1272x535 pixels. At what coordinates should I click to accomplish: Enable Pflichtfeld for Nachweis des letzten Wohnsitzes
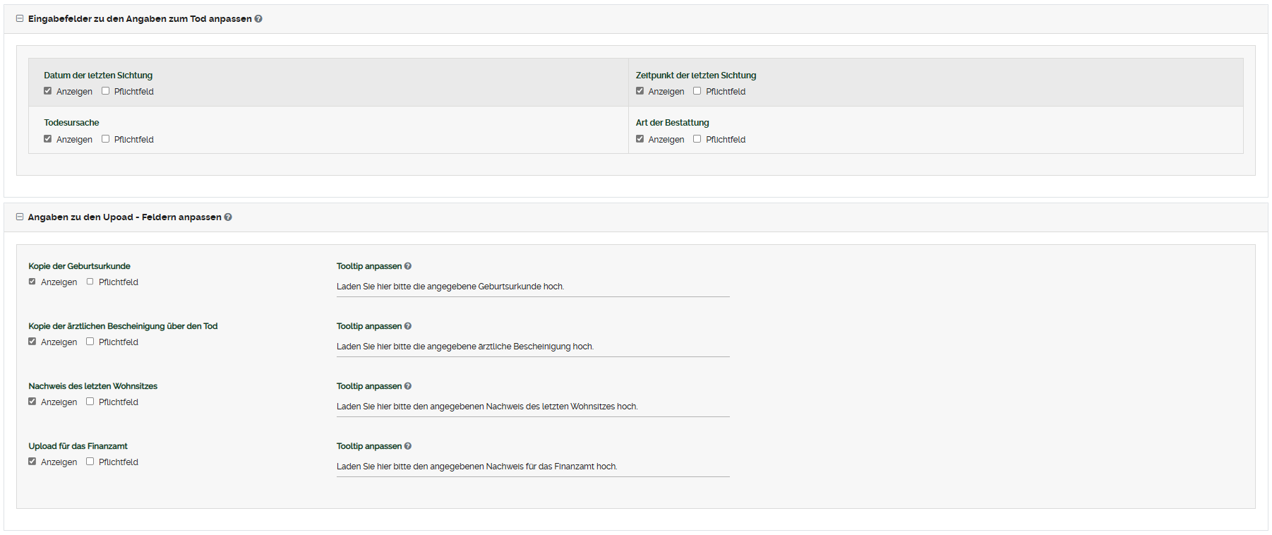(90, 402)
